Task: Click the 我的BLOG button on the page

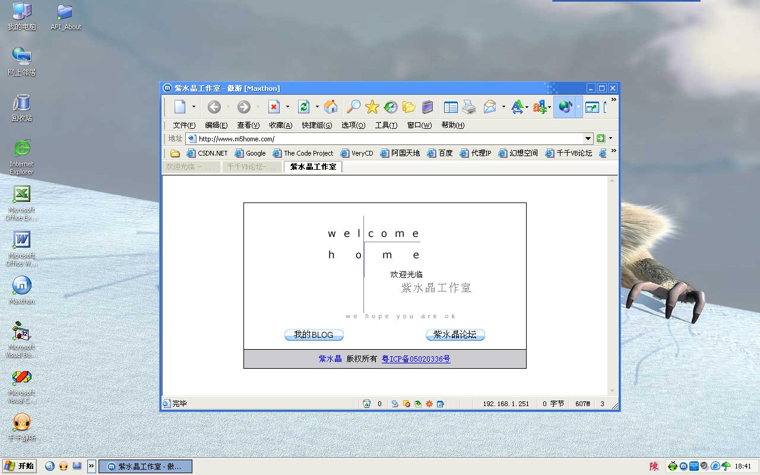Action: click(x=314, y=335)
